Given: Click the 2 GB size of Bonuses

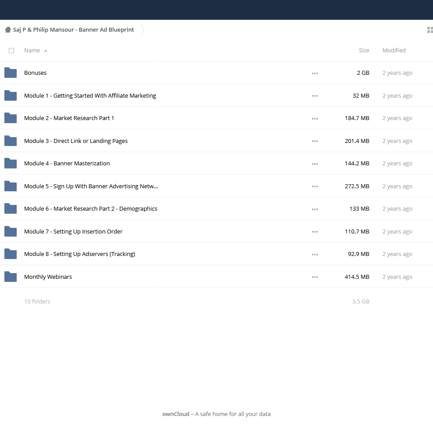Looking at the screenshot, I should tap(363, 73).
